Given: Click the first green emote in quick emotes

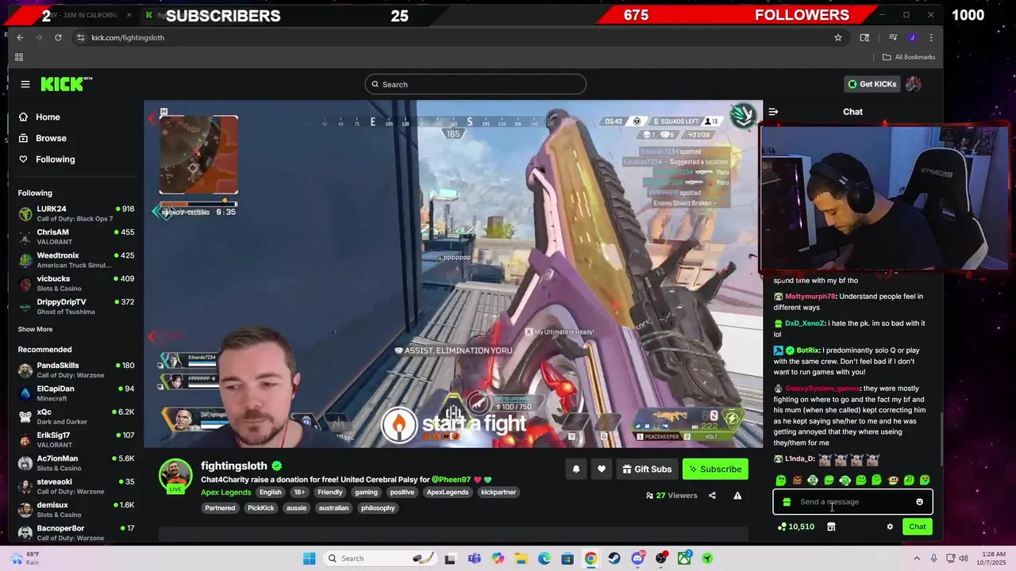Looking at the screenshot, I should coord(781,480).
